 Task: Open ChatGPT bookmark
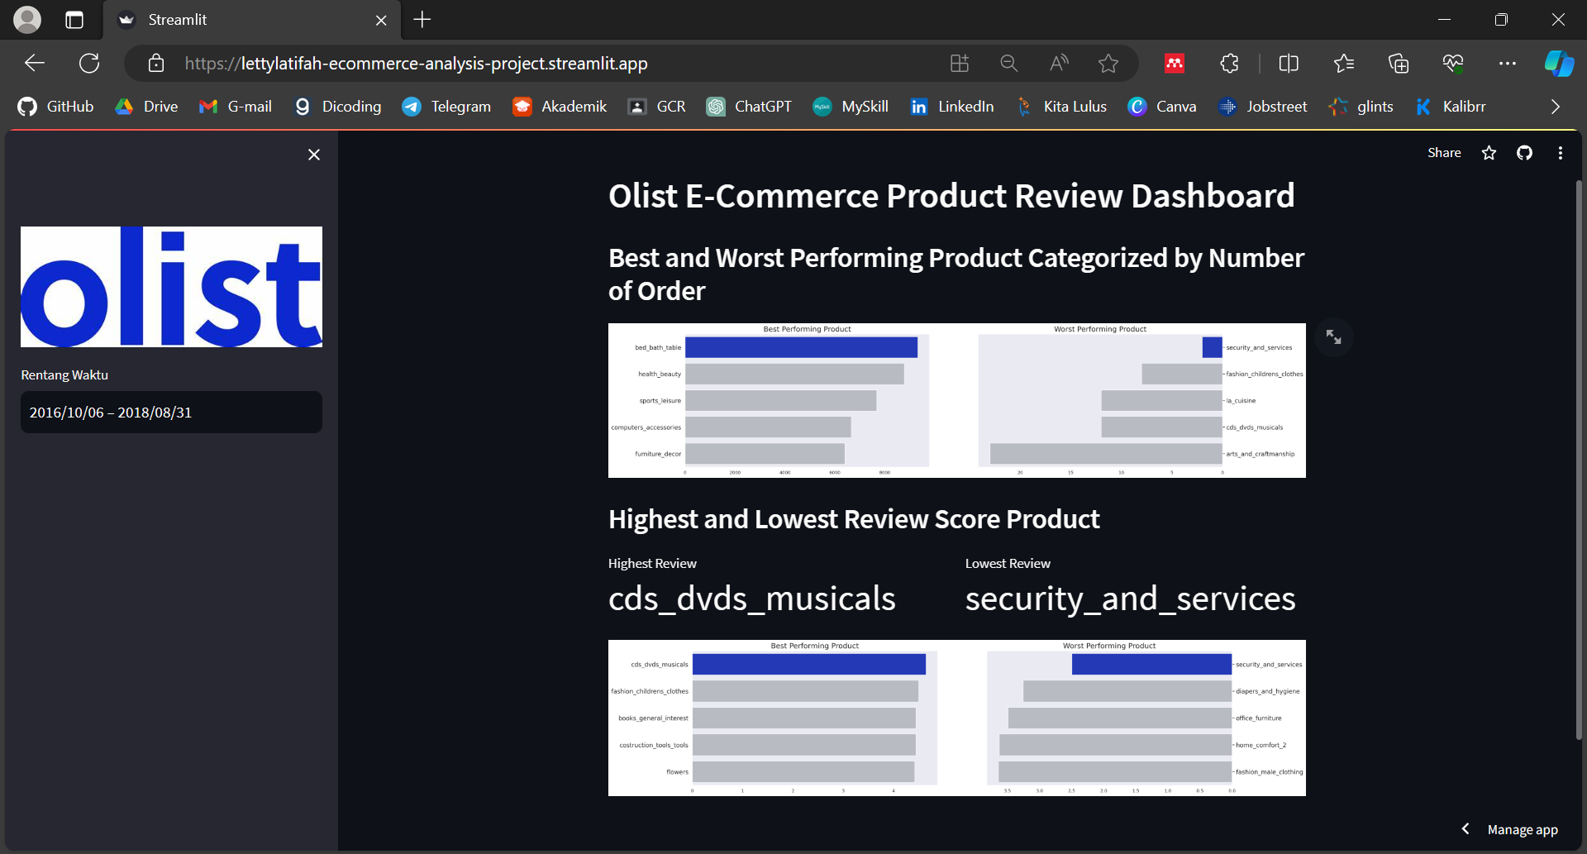click(749, 107)
